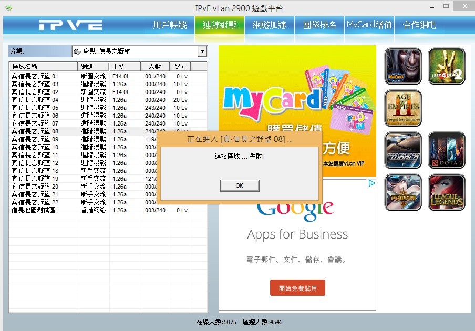Click the AdChoices icon on Google ad
This screenshot has width=475, height=331.
371,183
